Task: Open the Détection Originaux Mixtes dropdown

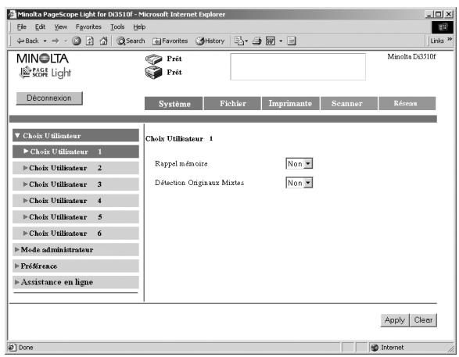Action: click(299, 183)
